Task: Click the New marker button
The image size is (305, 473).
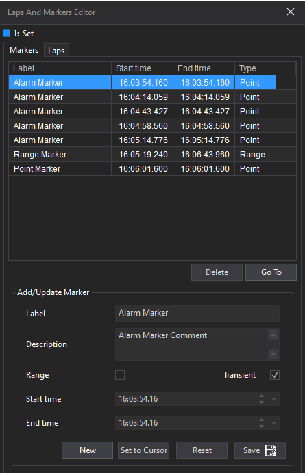Action: (87, 450)
